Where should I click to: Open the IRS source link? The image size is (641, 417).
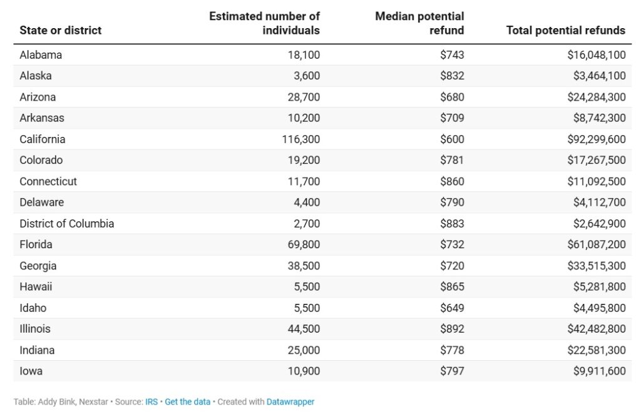151,402
